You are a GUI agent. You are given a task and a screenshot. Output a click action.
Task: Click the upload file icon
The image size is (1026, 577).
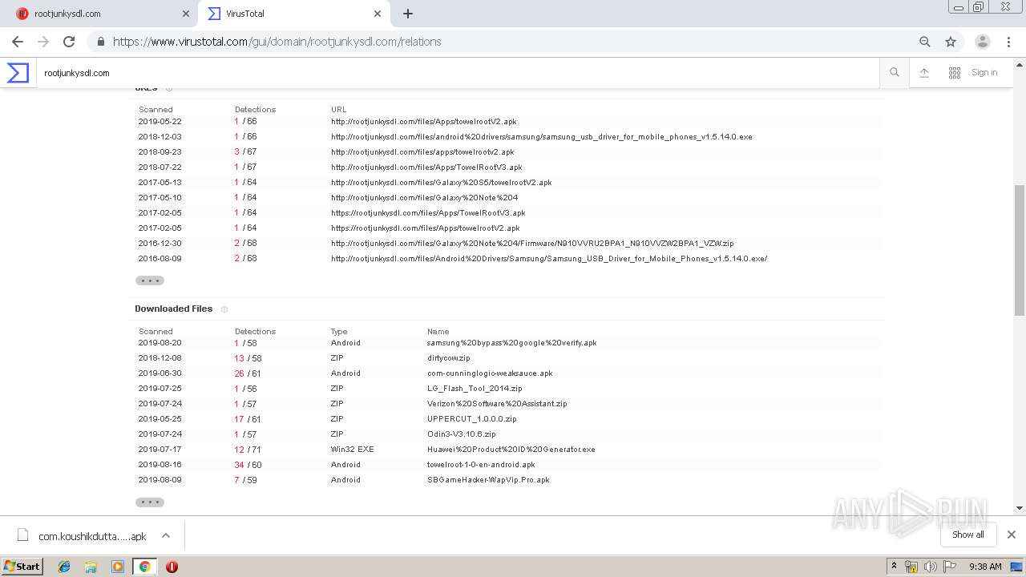pos(924,73)
